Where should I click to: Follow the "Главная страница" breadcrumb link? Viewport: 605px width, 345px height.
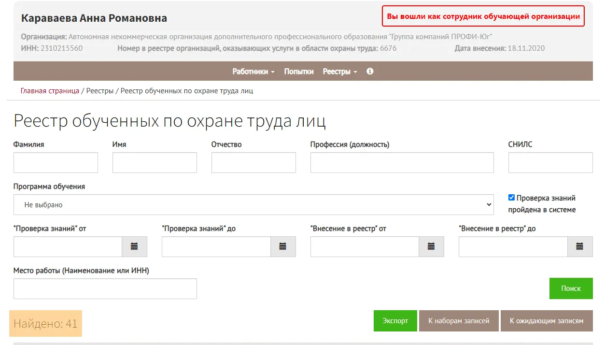coord(50,91)
